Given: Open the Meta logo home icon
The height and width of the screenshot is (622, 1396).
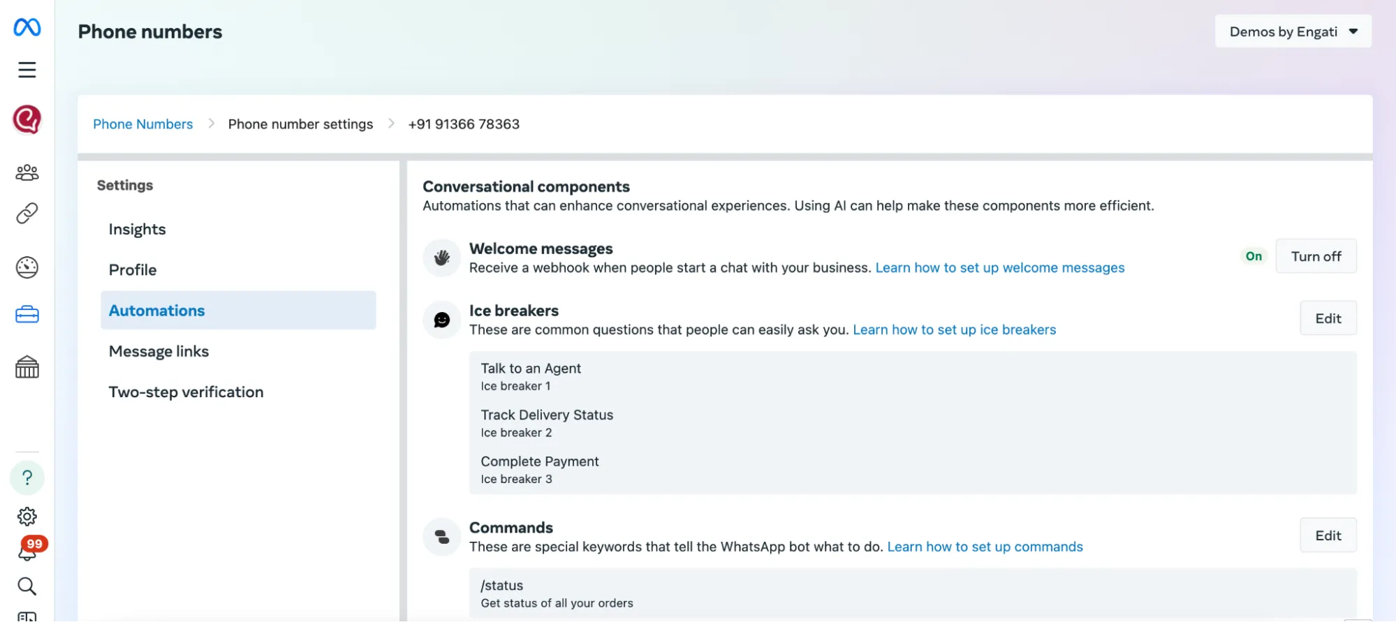Looking at the screenshot, I should pos(27,27).
